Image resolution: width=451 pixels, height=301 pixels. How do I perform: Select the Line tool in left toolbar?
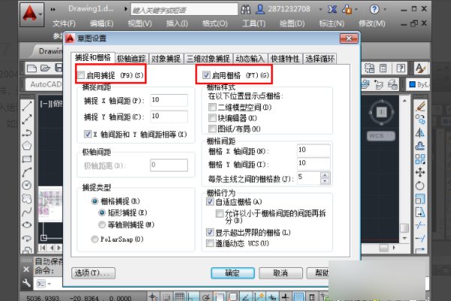coord(27,106)
